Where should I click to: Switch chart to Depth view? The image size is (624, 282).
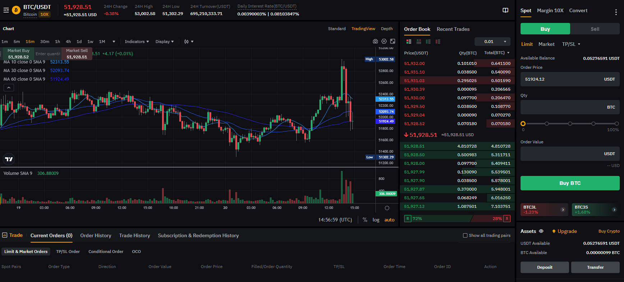387,29
